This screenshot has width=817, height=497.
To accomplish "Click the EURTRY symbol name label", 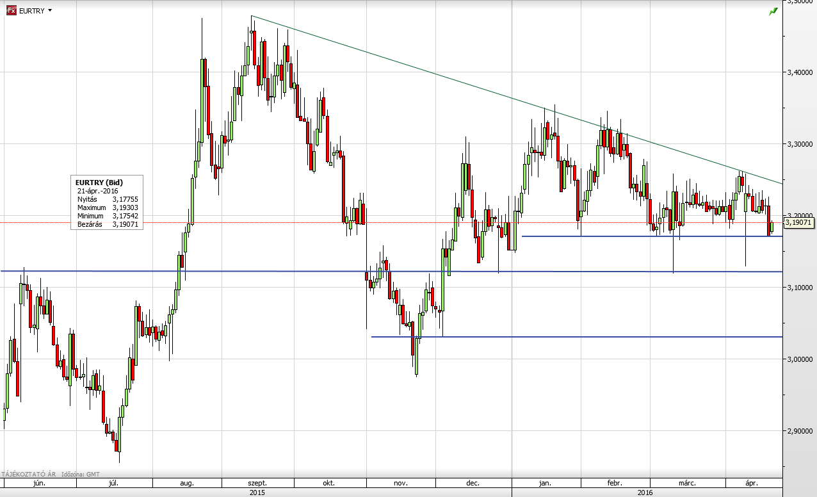I will click(32, 11).
